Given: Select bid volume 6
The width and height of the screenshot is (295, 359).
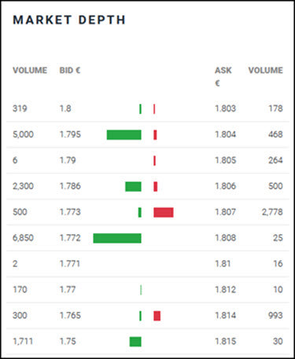Looking at the screenshot, I should 15,160.
